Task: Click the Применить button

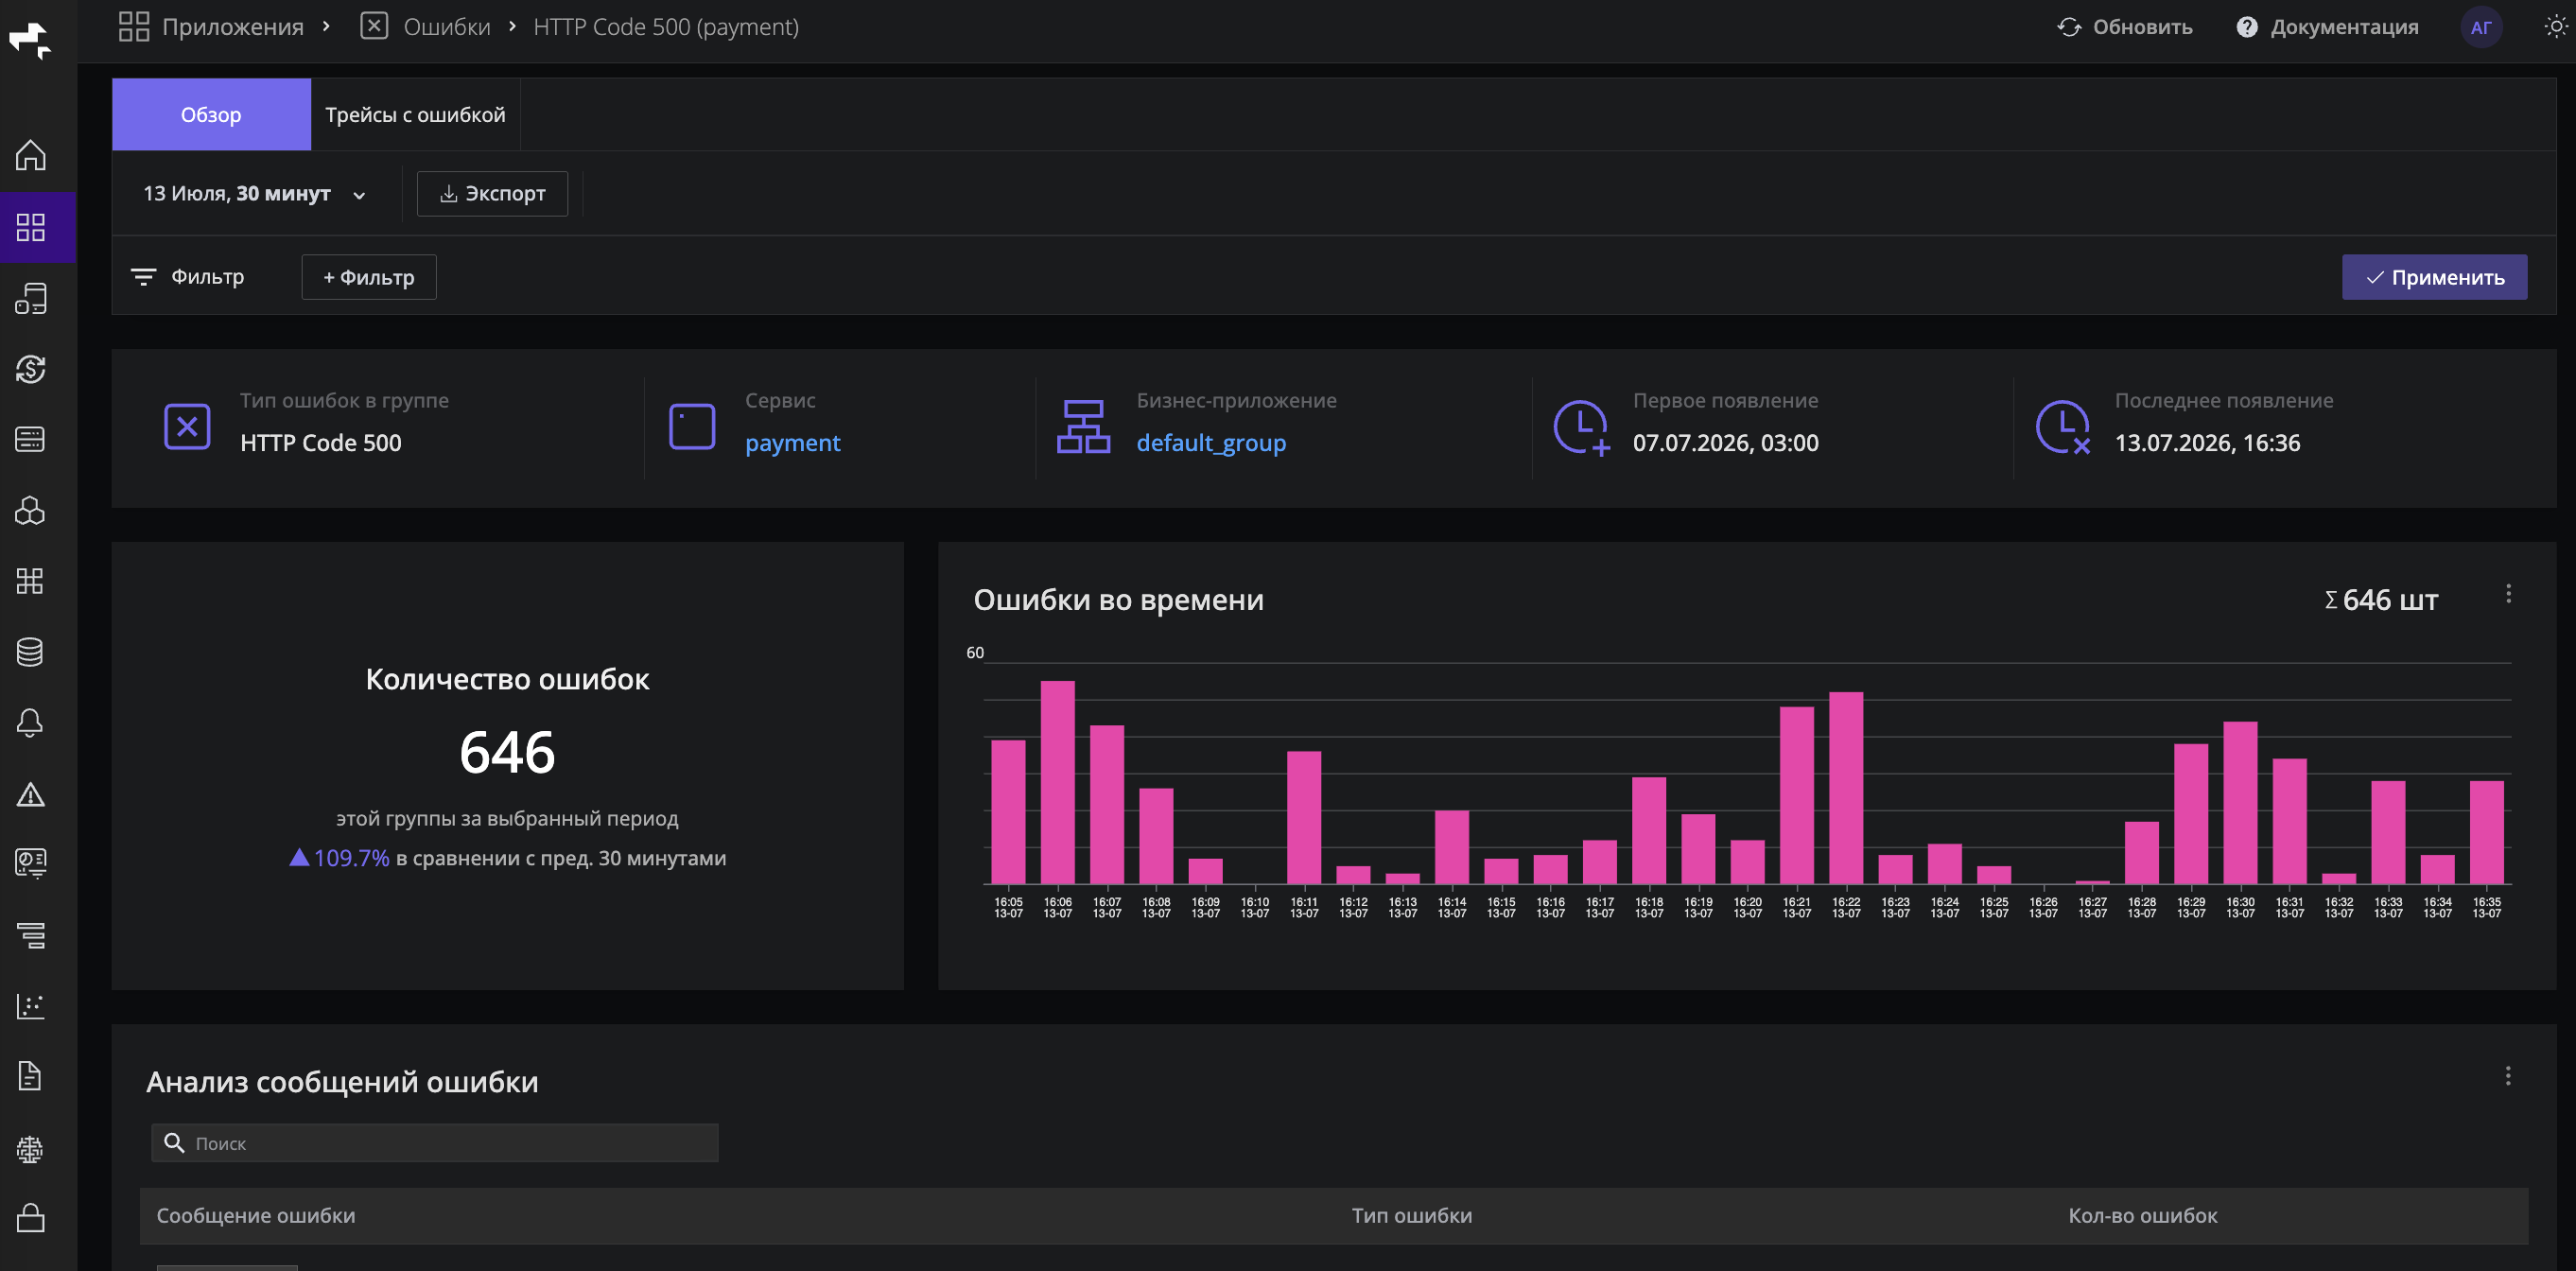Action: tap(2434, 278)
